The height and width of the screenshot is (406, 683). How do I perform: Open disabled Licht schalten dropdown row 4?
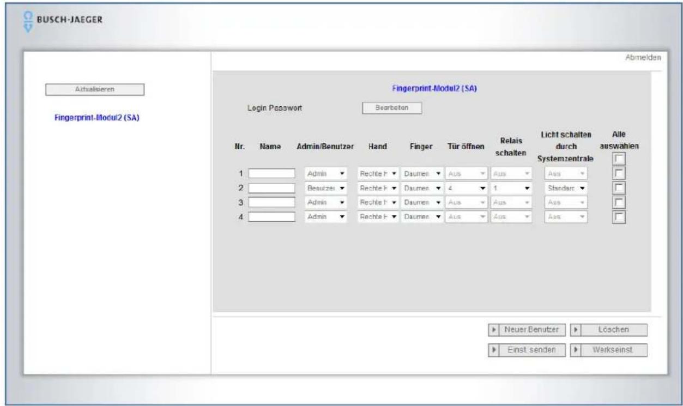tap(567, 217)
